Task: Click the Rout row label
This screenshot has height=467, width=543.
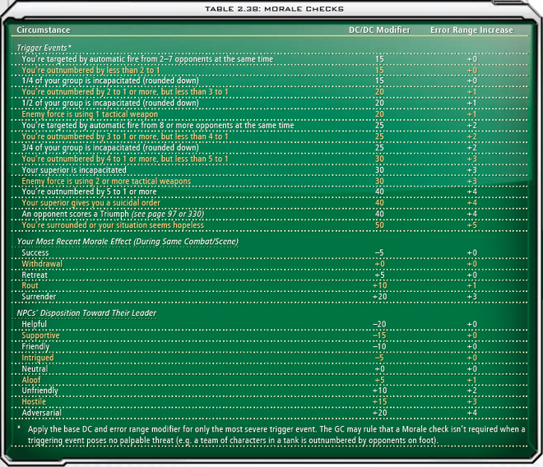Action: click(30, 285)
